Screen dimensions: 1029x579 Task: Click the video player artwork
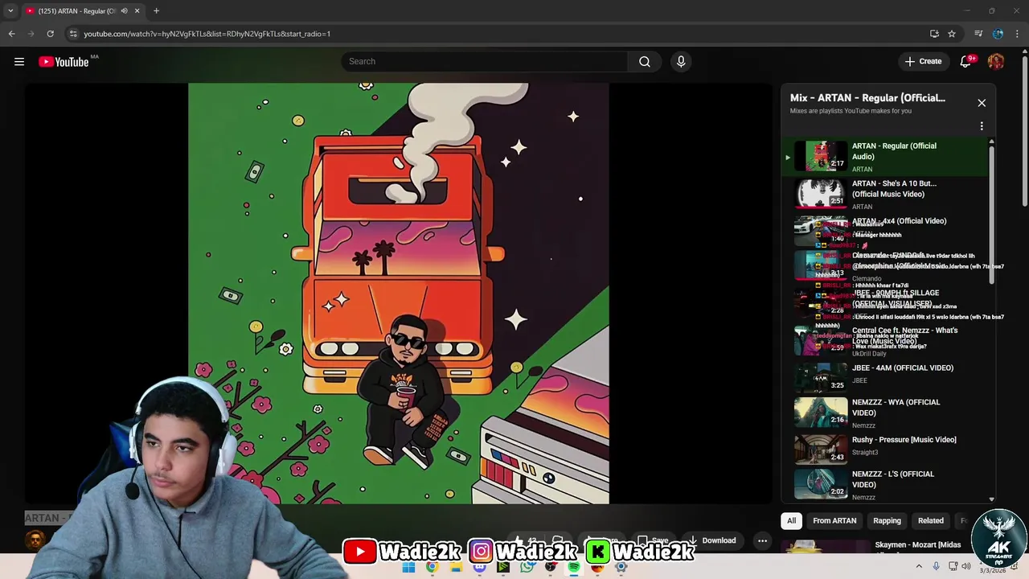pyautogui.click(x=399, y=293)
